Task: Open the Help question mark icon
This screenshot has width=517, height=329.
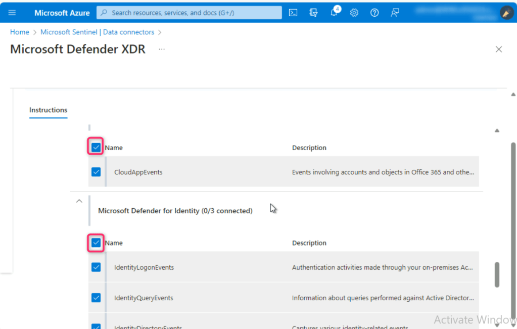Action: [374, 13]
